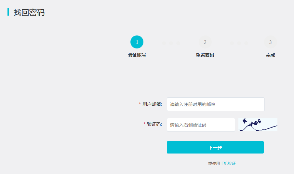
Task: Select step 1 circle 验证账号
Action: (137, 42)
